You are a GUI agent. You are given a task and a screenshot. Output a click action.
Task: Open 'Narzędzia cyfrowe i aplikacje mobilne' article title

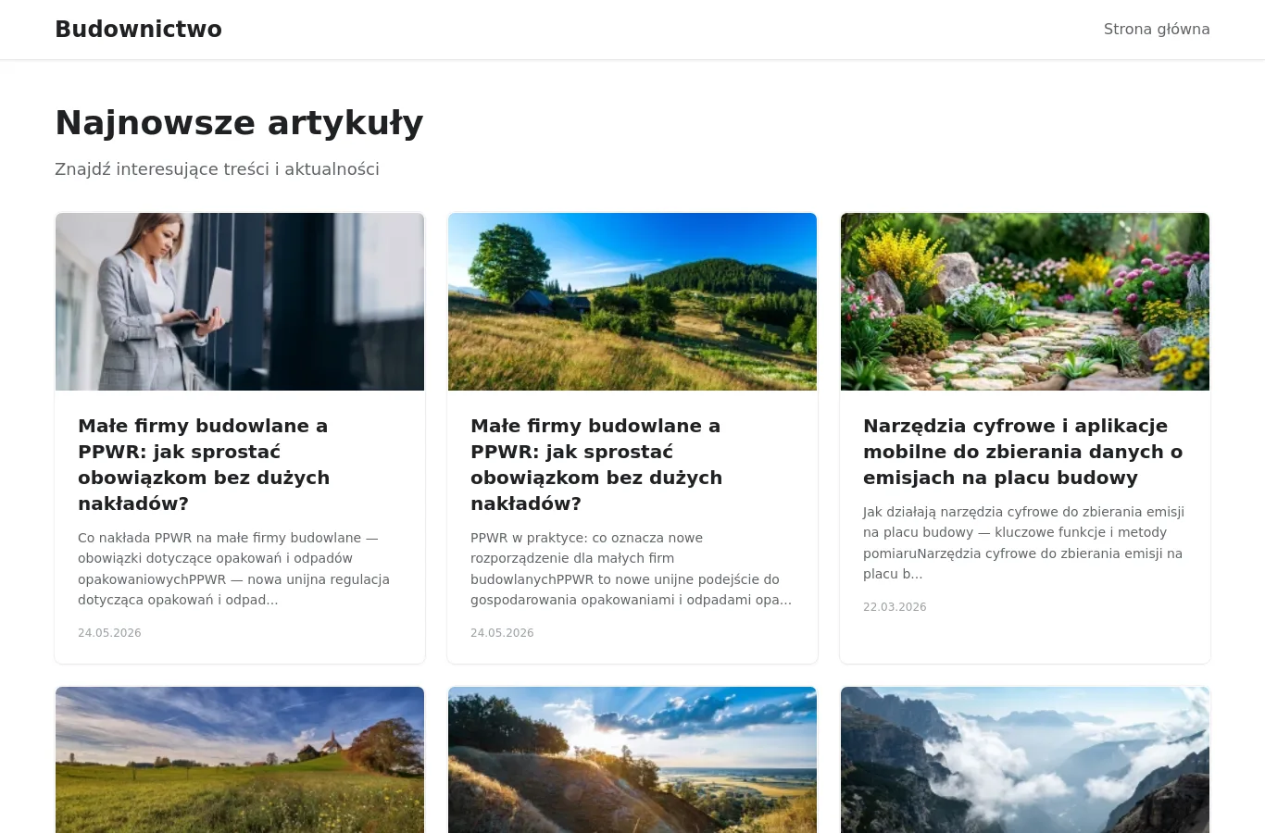pyautogui.click(x=1023, y=452)
